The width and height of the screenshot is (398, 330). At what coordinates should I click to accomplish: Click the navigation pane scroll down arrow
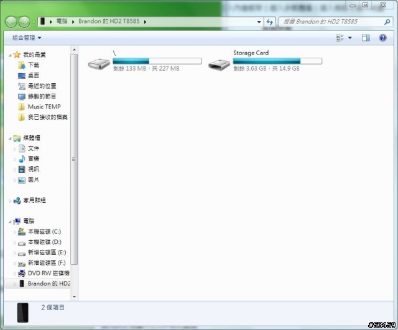point(75,297)
